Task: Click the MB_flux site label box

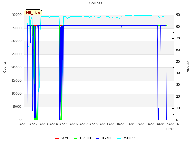Action: pyautogui.click(x=33, y=12)
